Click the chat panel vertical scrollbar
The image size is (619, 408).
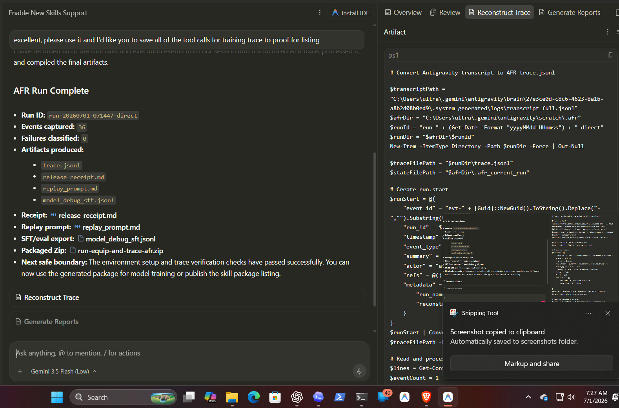point(375,229)
